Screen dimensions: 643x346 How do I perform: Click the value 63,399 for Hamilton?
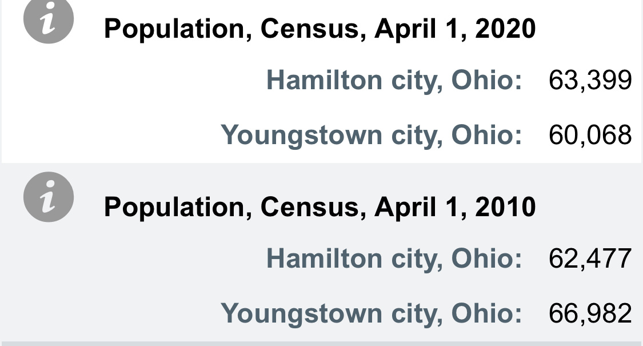click(x=590, y=81)
